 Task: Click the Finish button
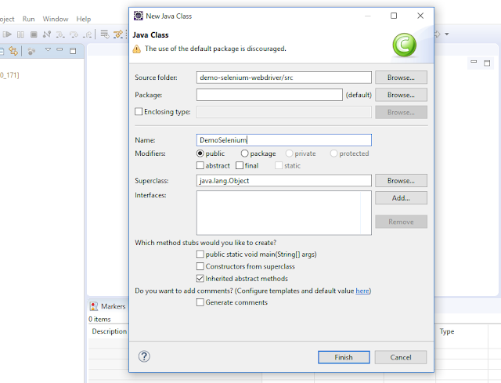(344, 357)
